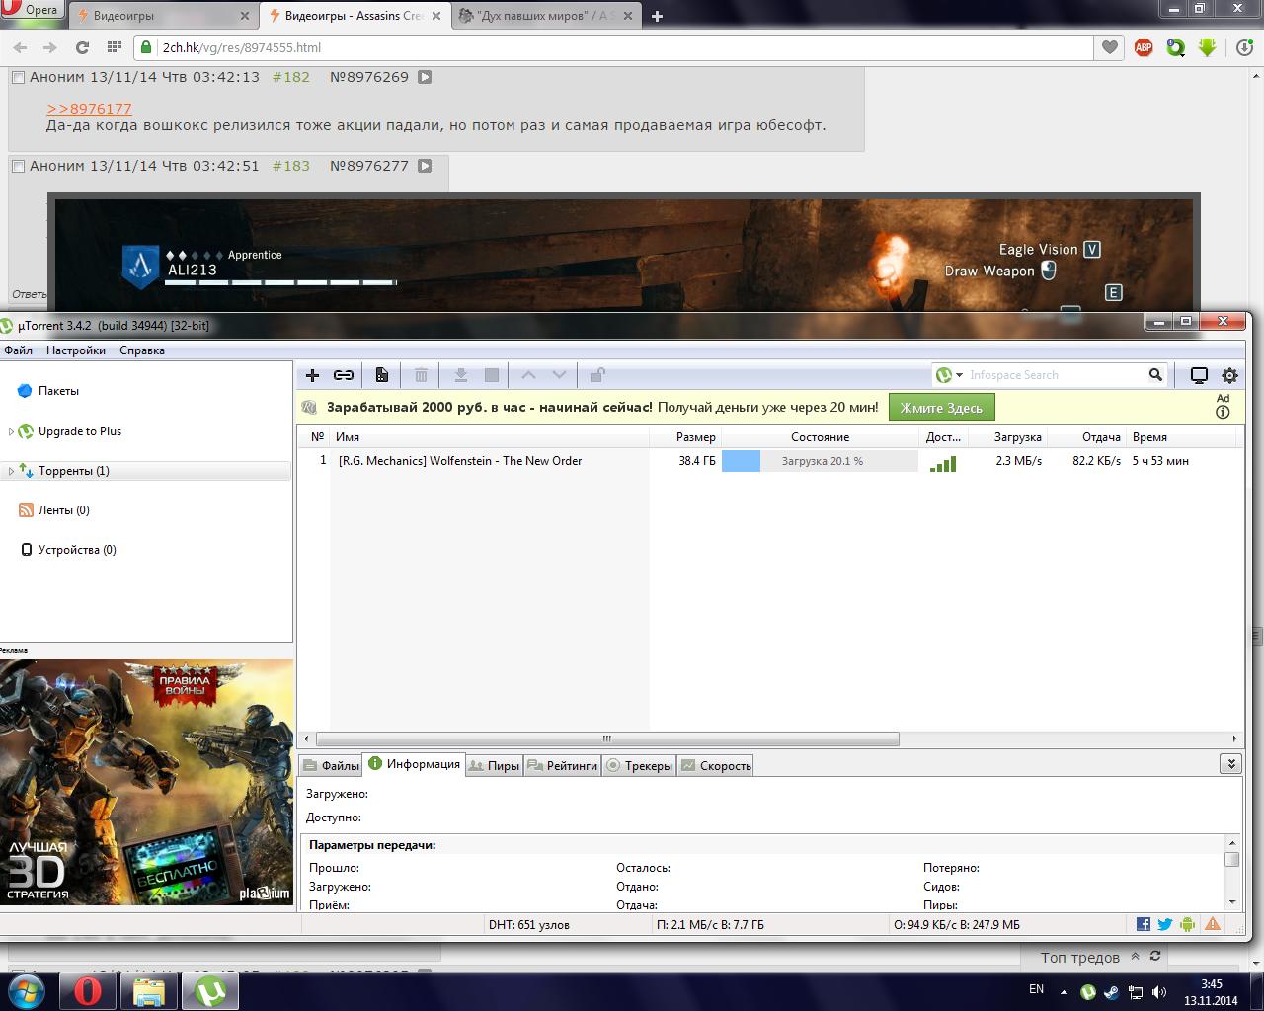This screenshot has width=1264, height=1011.
Task: Move torrent up in queue
Action: point(528,375)
